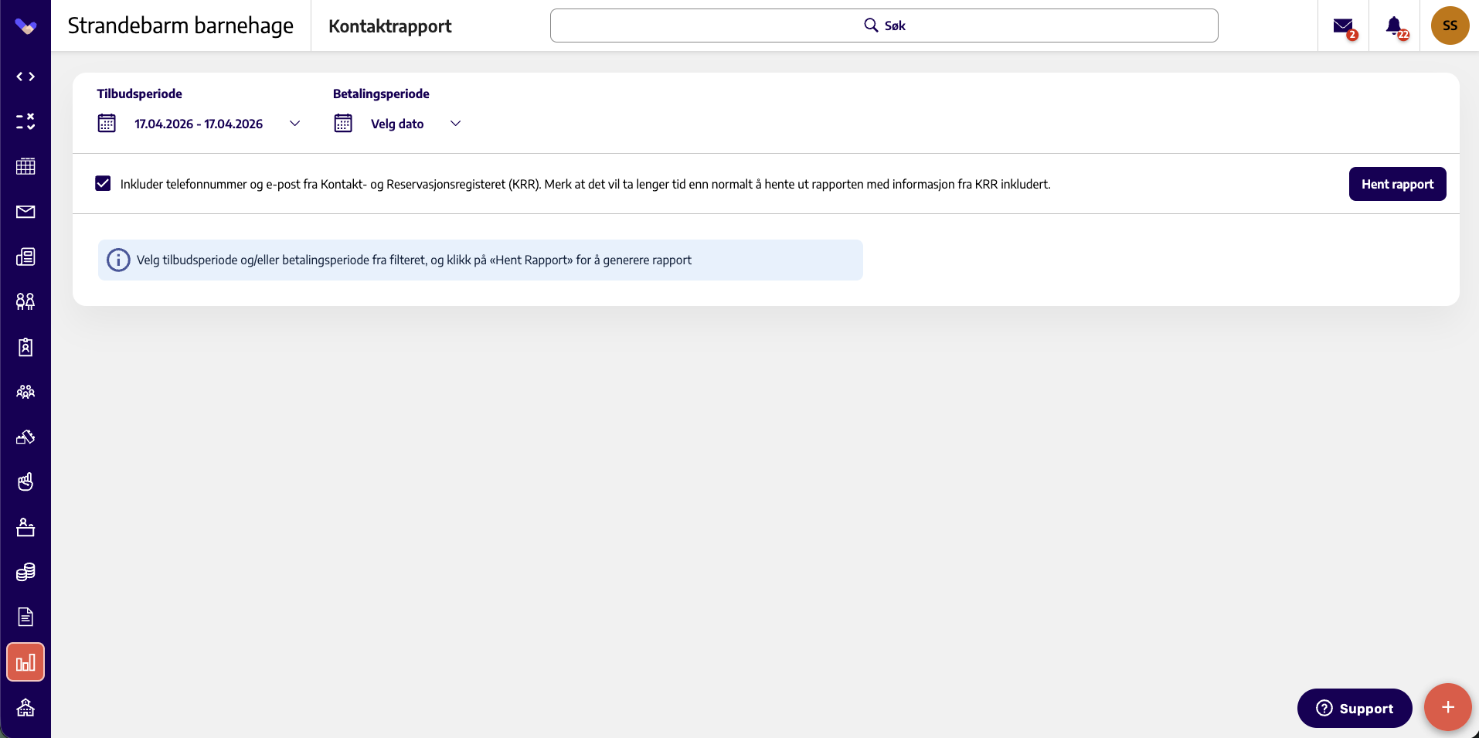Open the messages envelope icon in header
The height and width of the screenshot is (738, 1479).
point(1343,26)
